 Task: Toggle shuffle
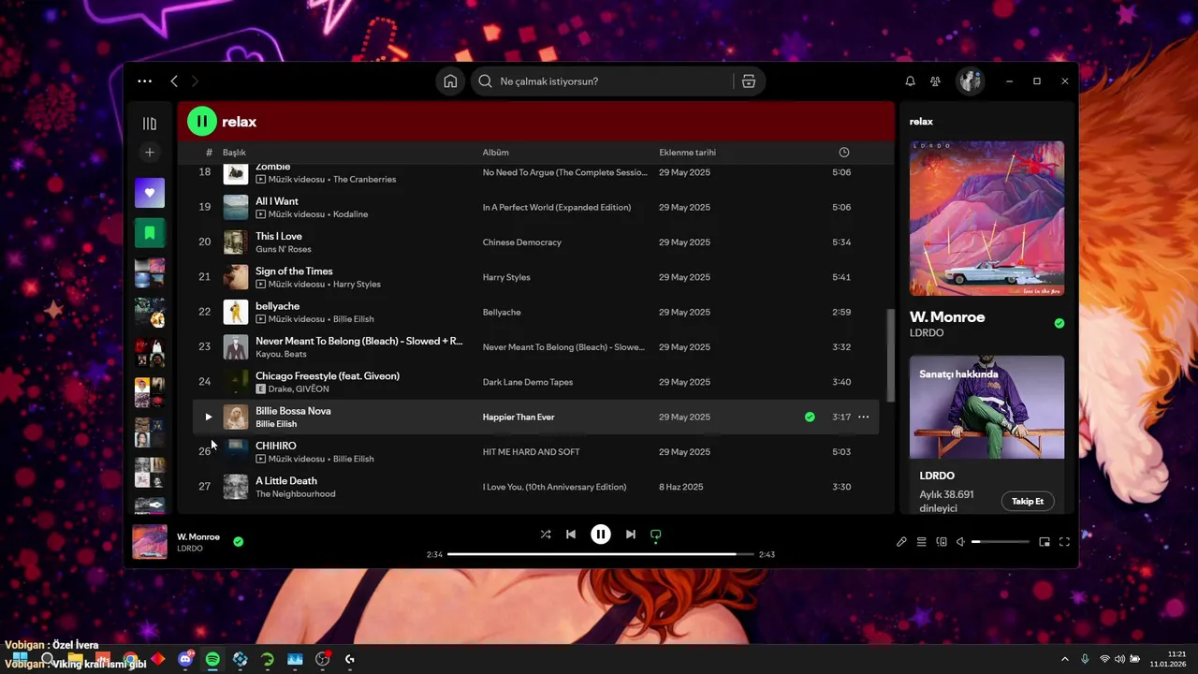click(546, 535)
